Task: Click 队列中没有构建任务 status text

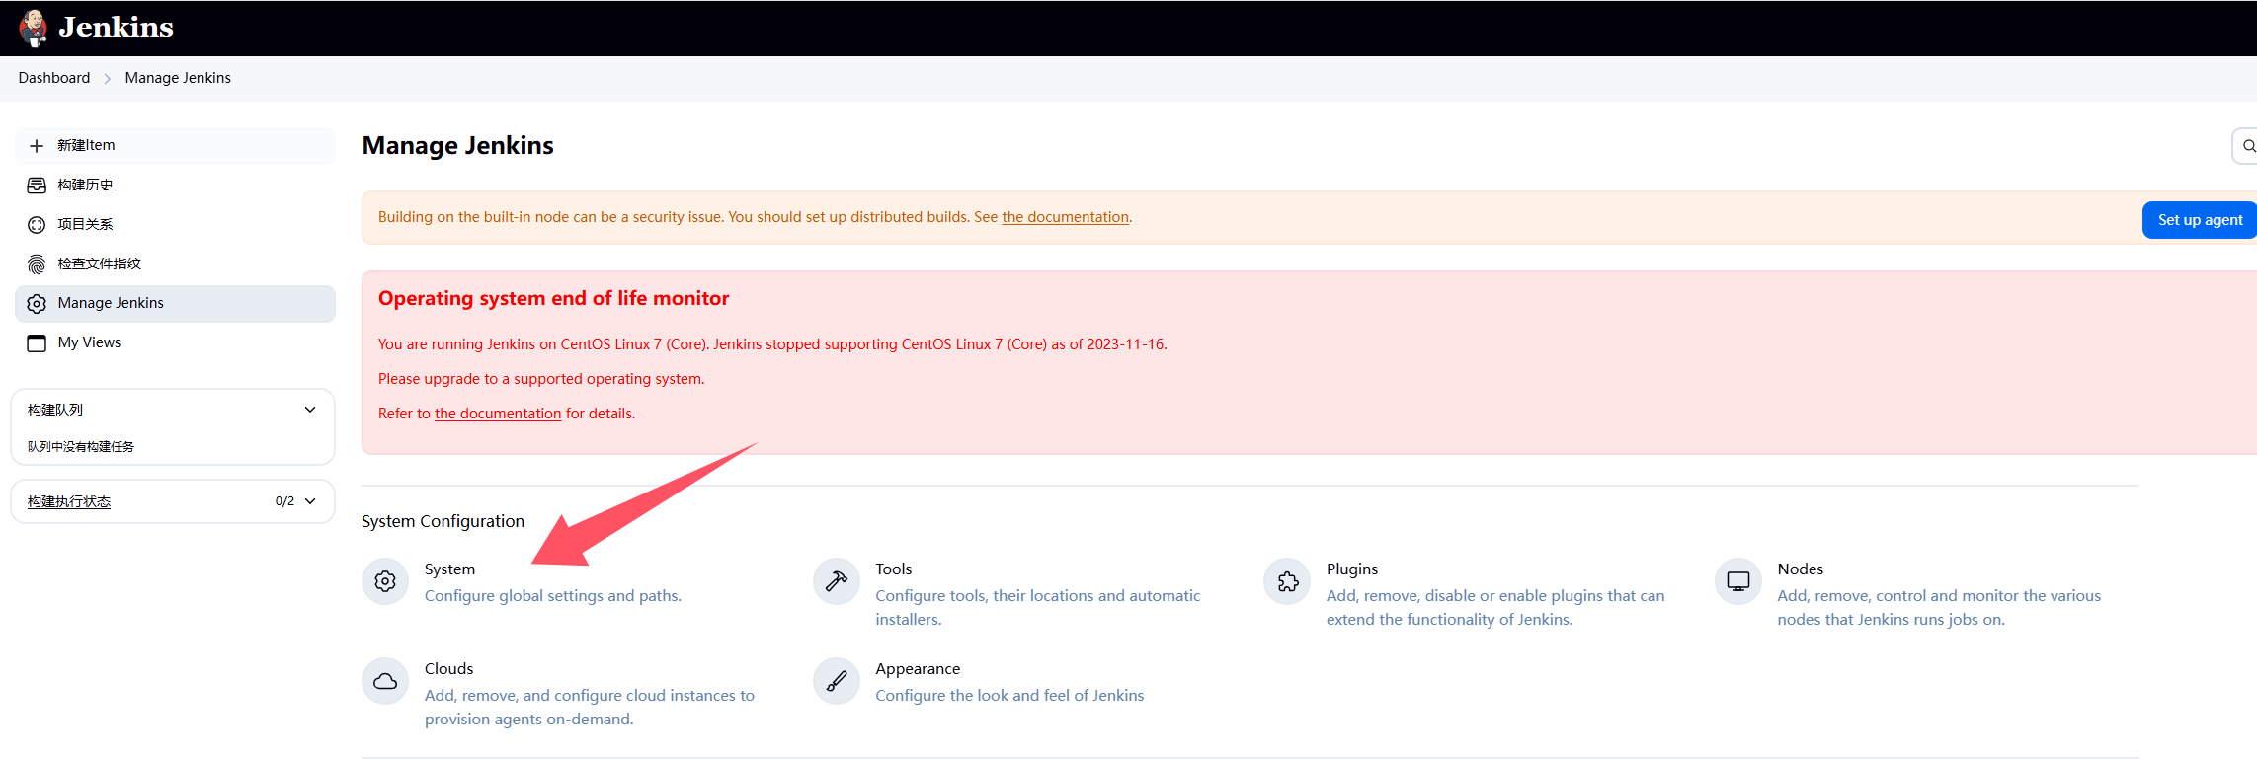Action: [81, 447]
